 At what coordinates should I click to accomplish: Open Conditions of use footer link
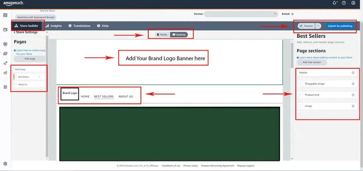[x=171, y=166]
